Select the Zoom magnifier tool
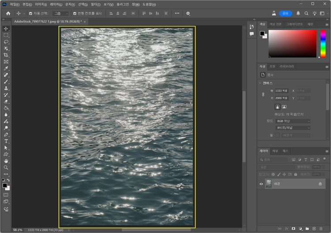Image resolution: width=331 pixels, height=233 pixels. (x=6, y=167)
